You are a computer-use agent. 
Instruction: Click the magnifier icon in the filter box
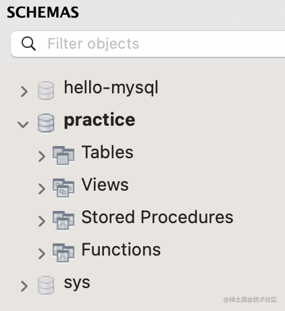pos(28,43)
